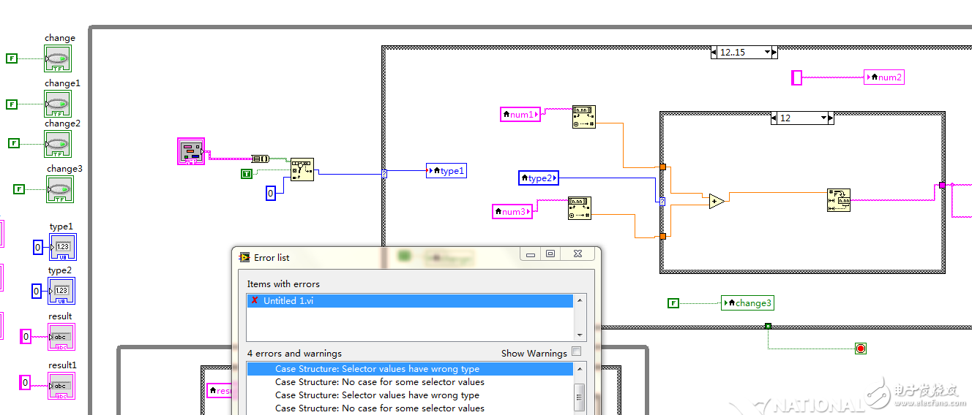Go to next case of inner 12 structure
This screenshot has height=415, width=972.
pos(831,118)
